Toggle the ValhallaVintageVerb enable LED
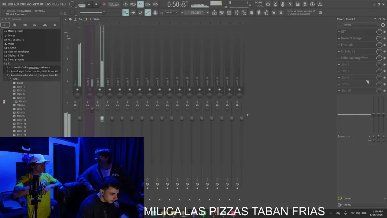The height and width of the screenshot is (218, 387). tap(385, 58)
